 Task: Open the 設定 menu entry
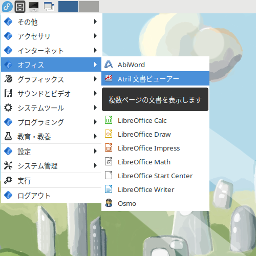point(51,151)
